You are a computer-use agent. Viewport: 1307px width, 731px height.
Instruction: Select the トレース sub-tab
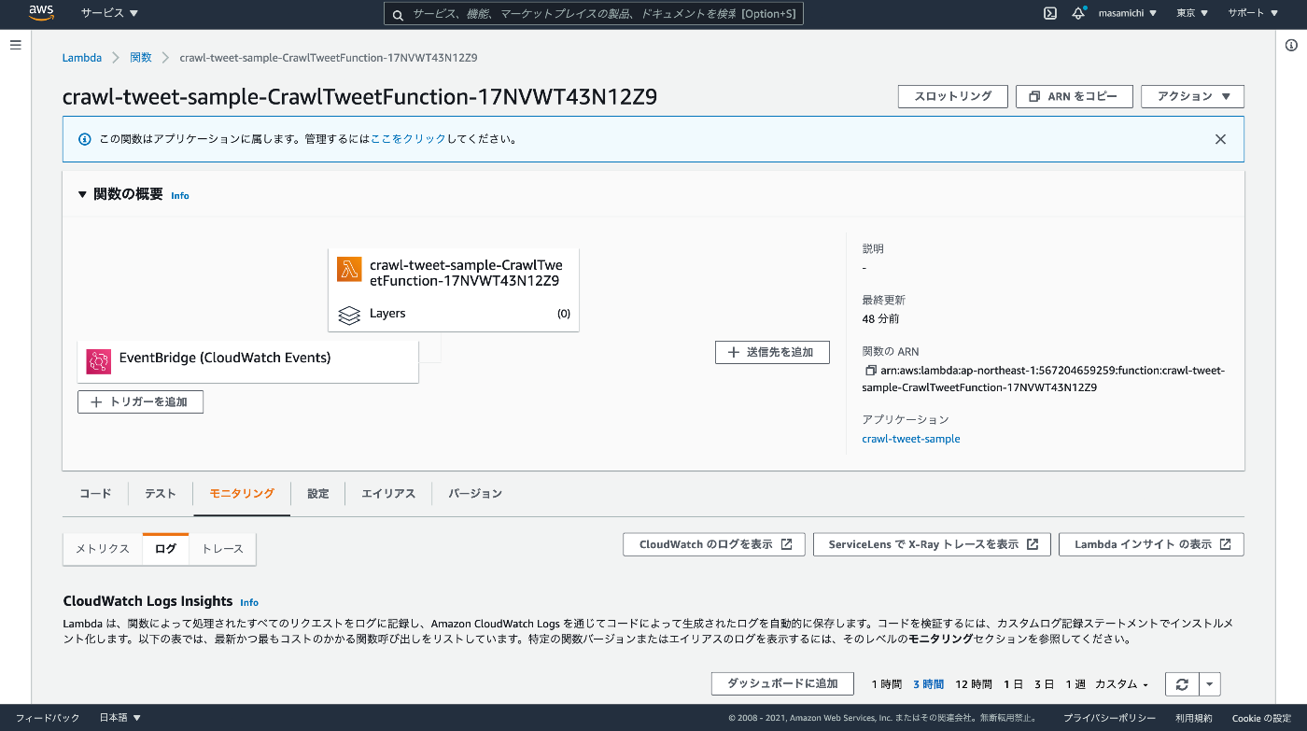[x=222, y=549]
